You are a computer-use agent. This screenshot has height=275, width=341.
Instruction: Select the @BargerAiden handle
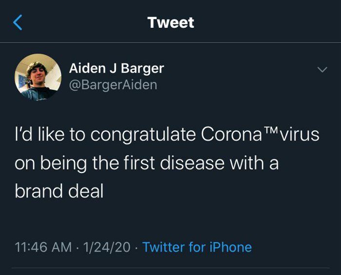point(113,85)
